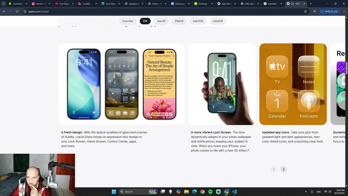Click the next gallery arrow button
Image resolution: width=348 pixels, height=196 pixels.
pos(284,169)
